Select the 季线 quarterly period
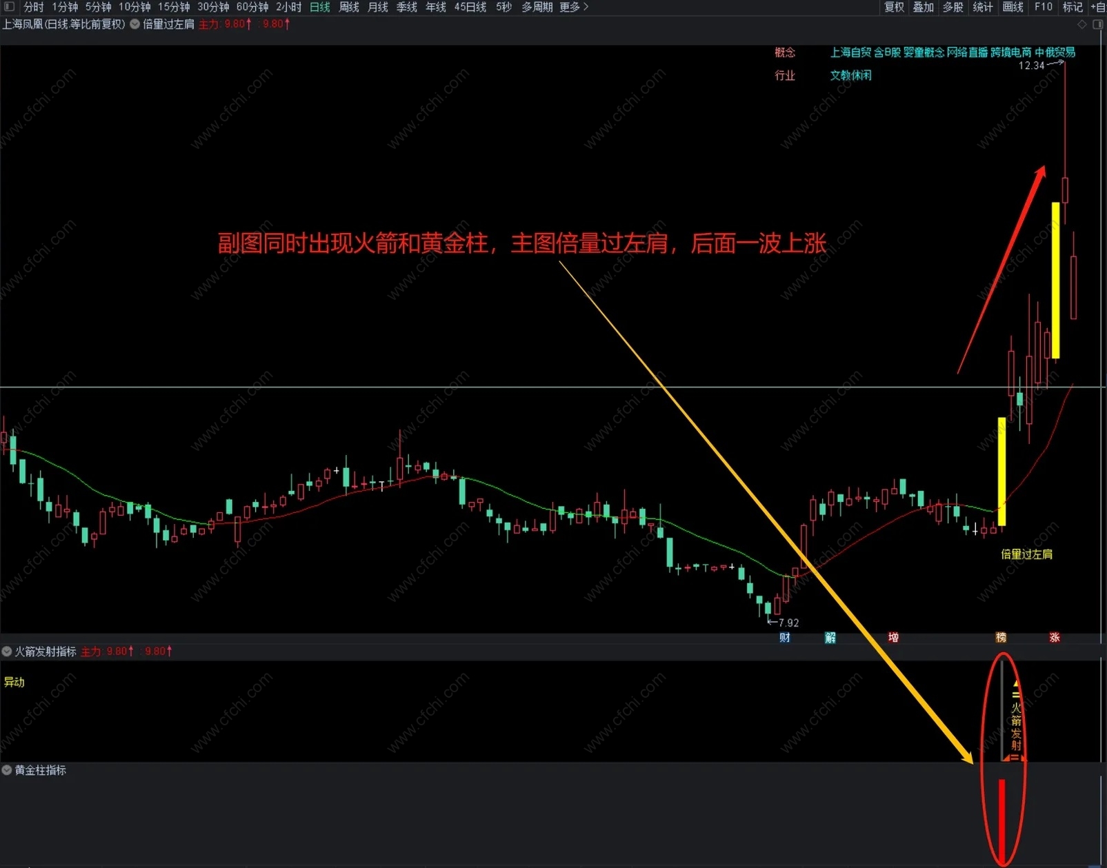Image resolution: width=1107 pixels, height=868 pixels. point(407,7)
